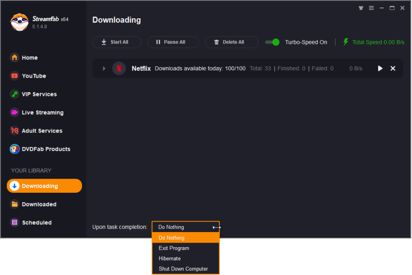Open Live Streaming section
Viewport: 412px width, 275px height.
pyautogui.click(x=37, y=112)
